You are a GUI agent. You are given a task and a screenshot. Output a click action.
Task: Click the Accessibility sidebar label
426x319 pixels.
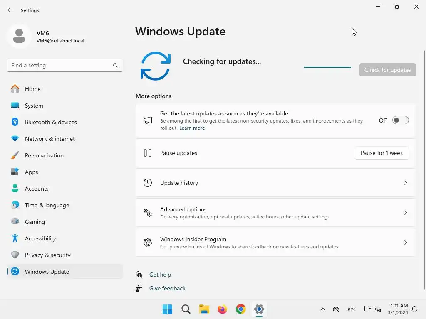pos(40,238)
